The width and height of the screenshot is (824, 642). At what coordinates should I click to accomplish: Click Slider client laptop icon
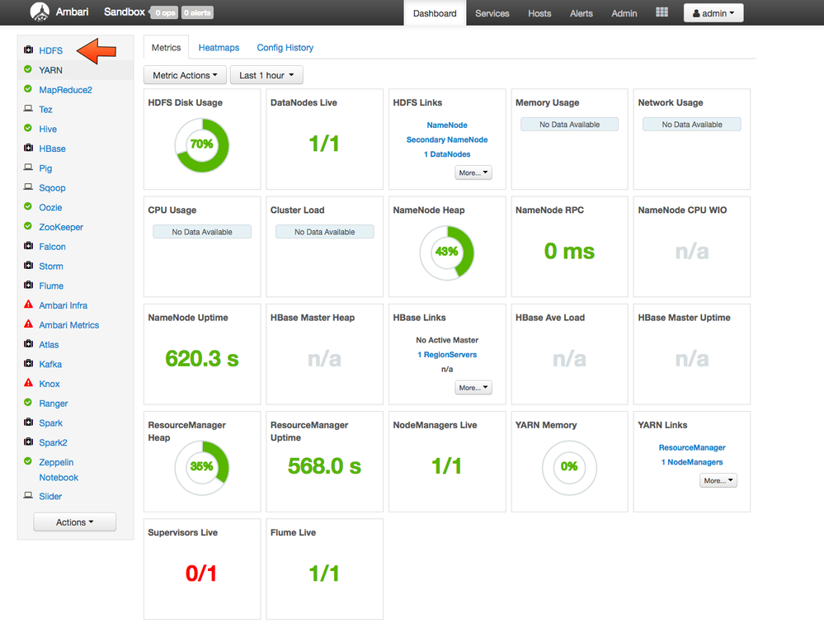coord(28,495)
